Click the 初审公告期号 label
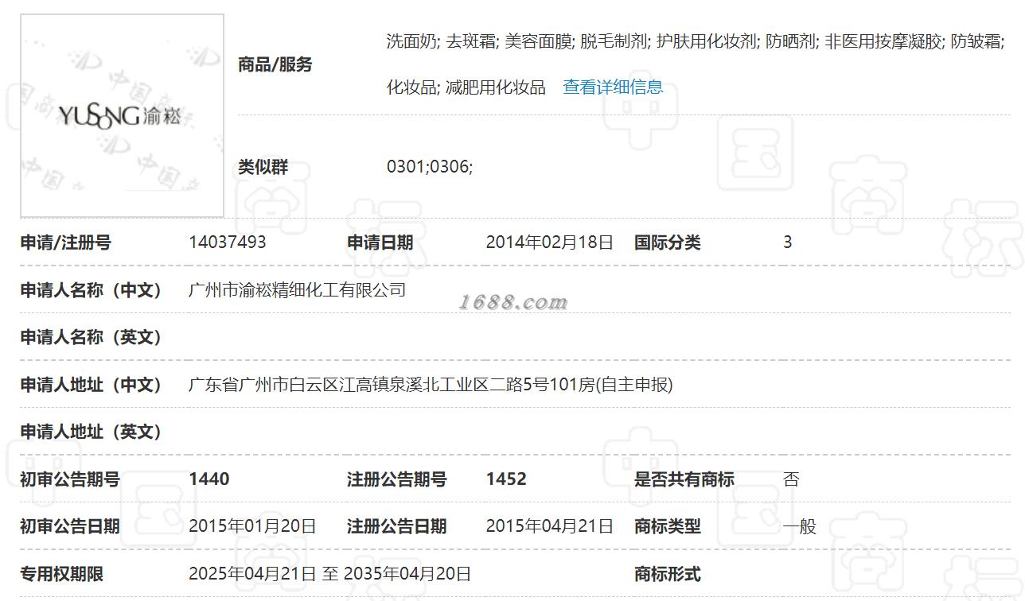Screen dimensions: 1025x601 (x=70, y=480)
